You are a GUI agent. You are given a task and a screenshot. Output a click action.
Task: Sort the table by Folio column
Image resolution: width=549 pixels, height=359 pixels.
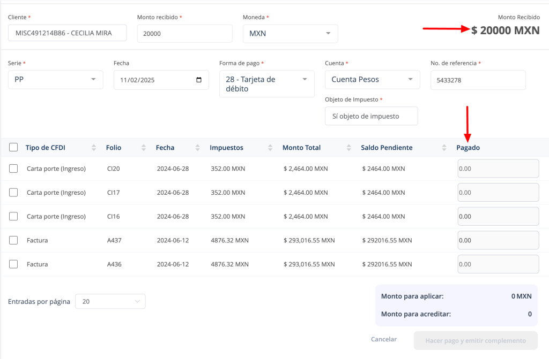point(144,148)
